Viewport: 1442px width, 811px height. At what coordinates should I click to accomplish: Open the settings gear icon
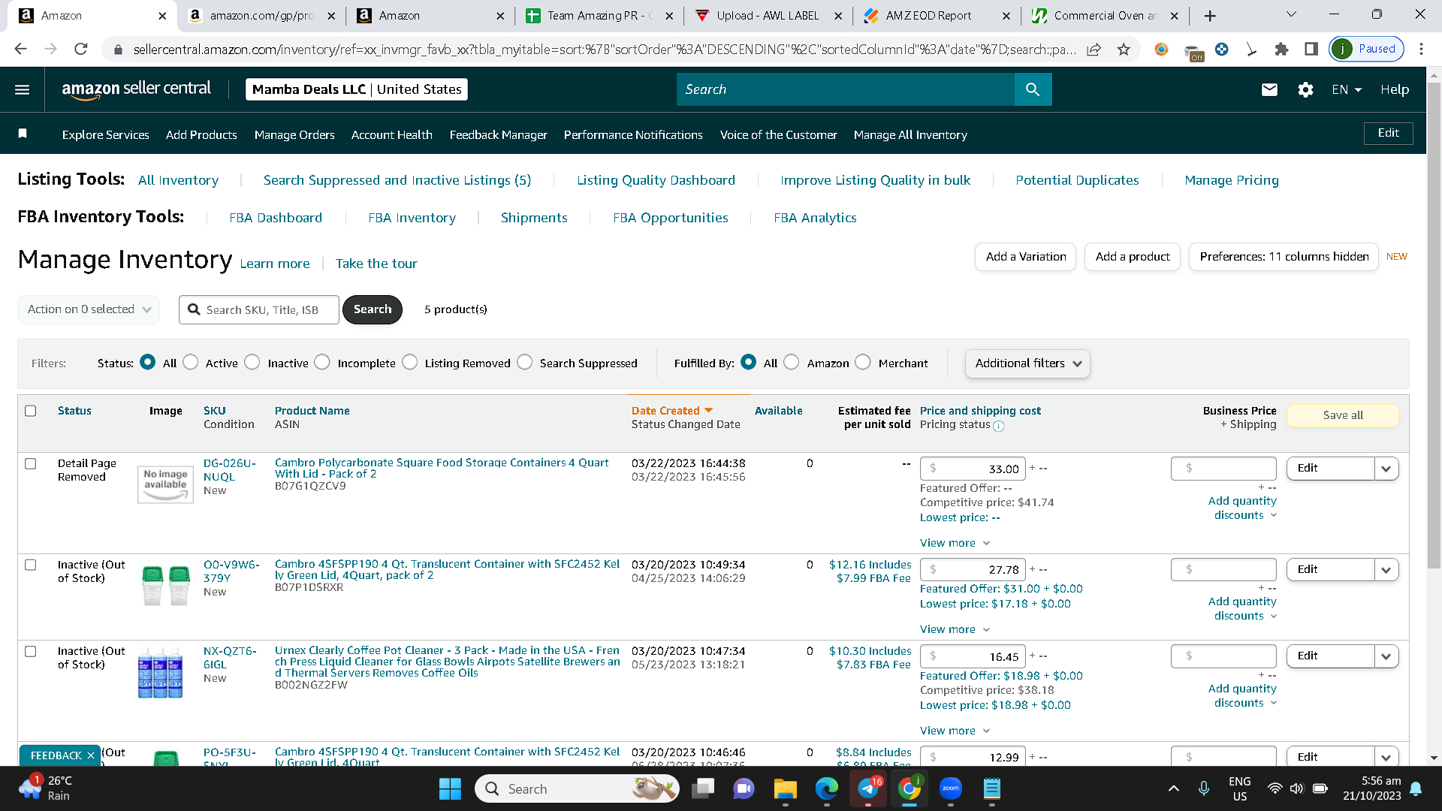click(x=1305, y=89)
